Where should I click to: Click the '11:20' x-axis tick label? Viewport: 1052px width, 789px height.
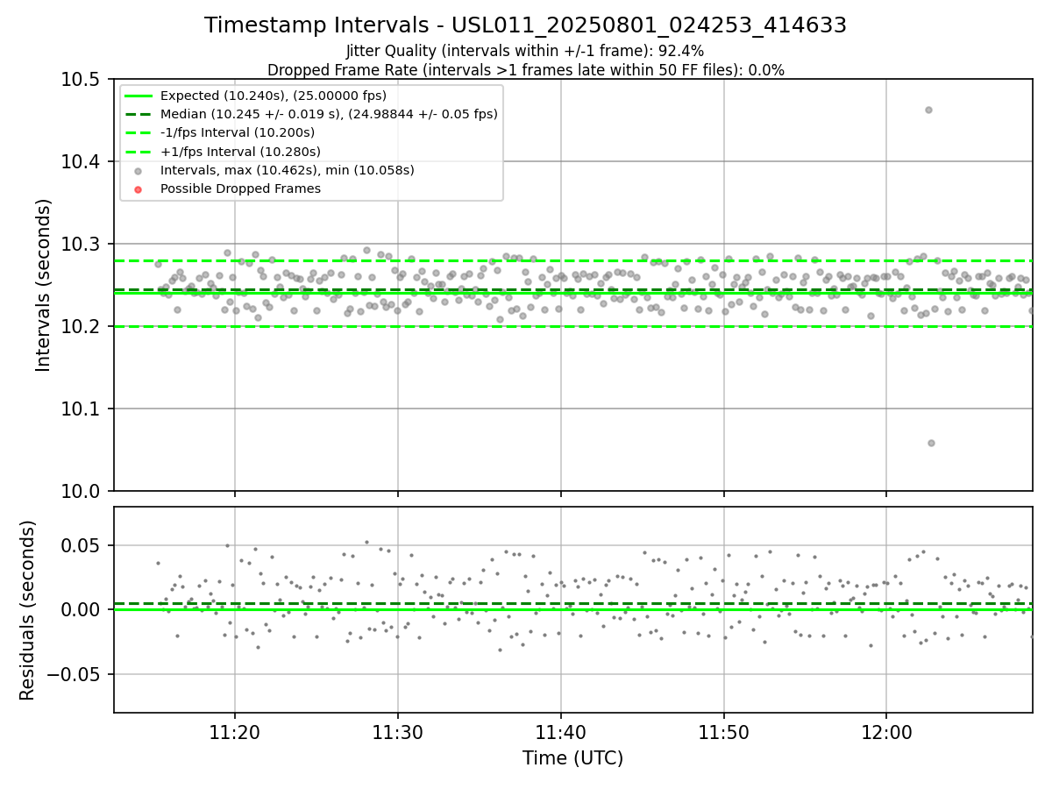tap(235, 731)
